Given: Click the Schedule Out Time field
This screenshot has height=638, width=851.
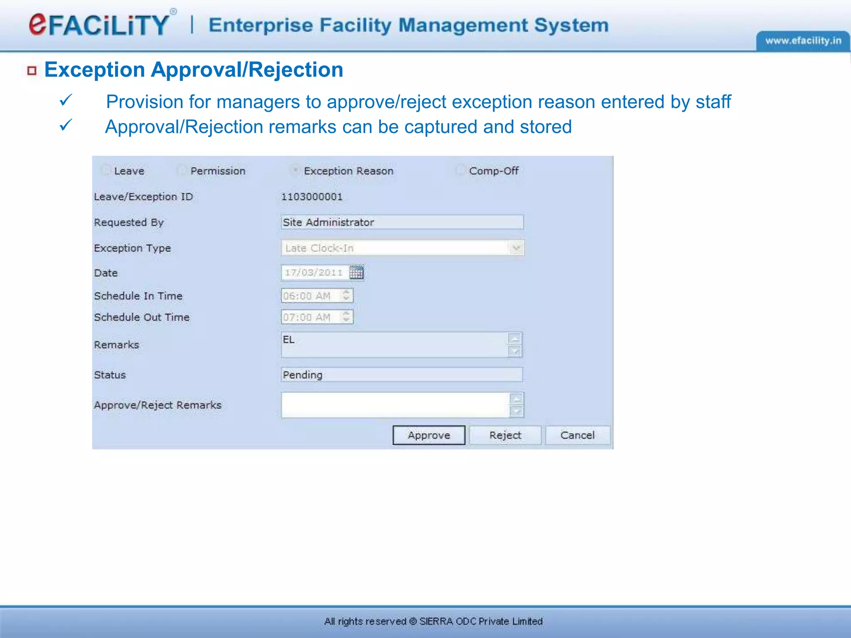Looking at the screenshot, I should [x=317, y=317].
